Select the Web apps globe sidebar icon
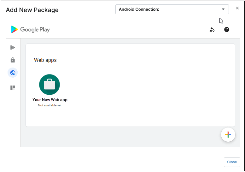Screen dimensions: 245x172 pyautogui.click(x=13, y=73)
